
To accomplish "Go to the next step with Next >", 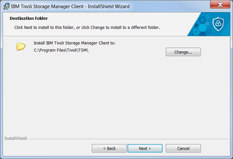I will [145, 148].
